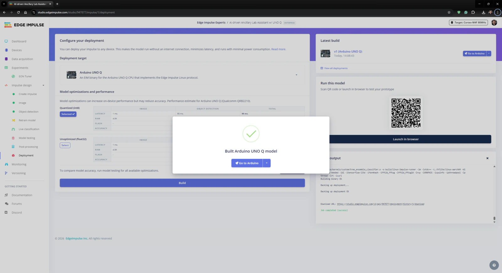
Task: Collapse the Impulse design section arrow
Action: tap(43, 85)
